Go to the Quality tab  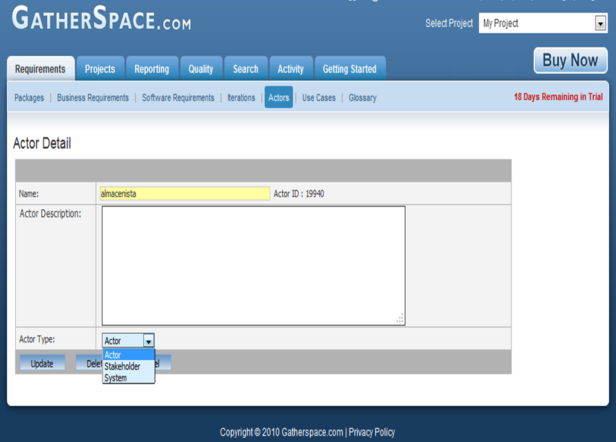pos(201,69)
